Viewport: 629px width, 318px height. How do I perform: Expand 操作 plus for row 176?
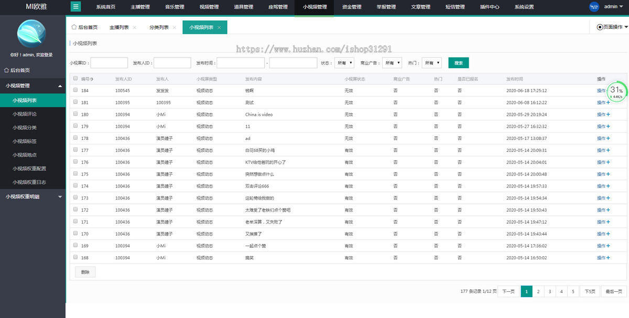coord(608,162)
